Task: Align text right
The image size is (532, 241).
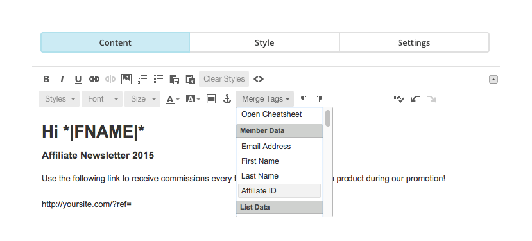Action: pos(367,99)
